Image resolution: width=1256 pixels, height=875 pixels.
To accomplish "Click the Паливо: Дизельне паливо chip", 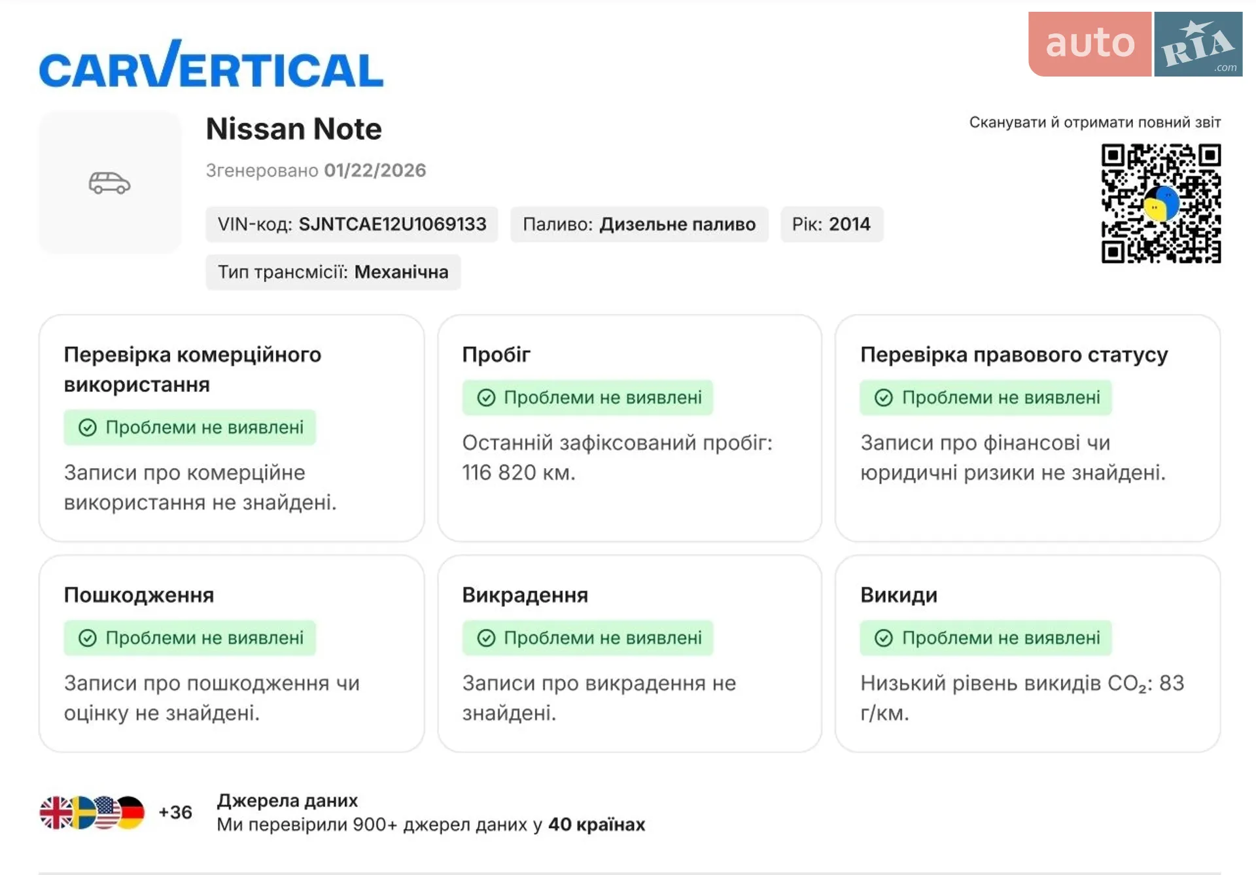I will (x=639, y=224).
